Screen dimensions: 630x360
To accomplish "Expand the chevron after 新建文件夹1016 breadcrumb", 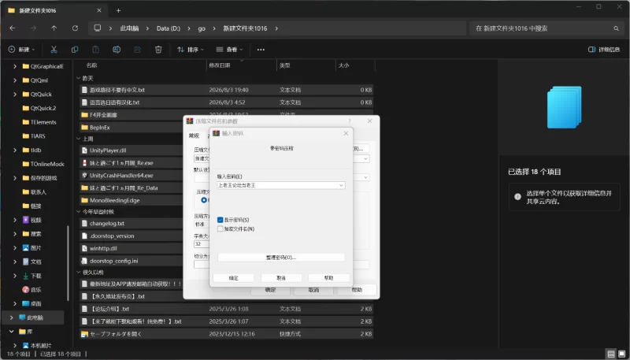I will click(276, 28).
